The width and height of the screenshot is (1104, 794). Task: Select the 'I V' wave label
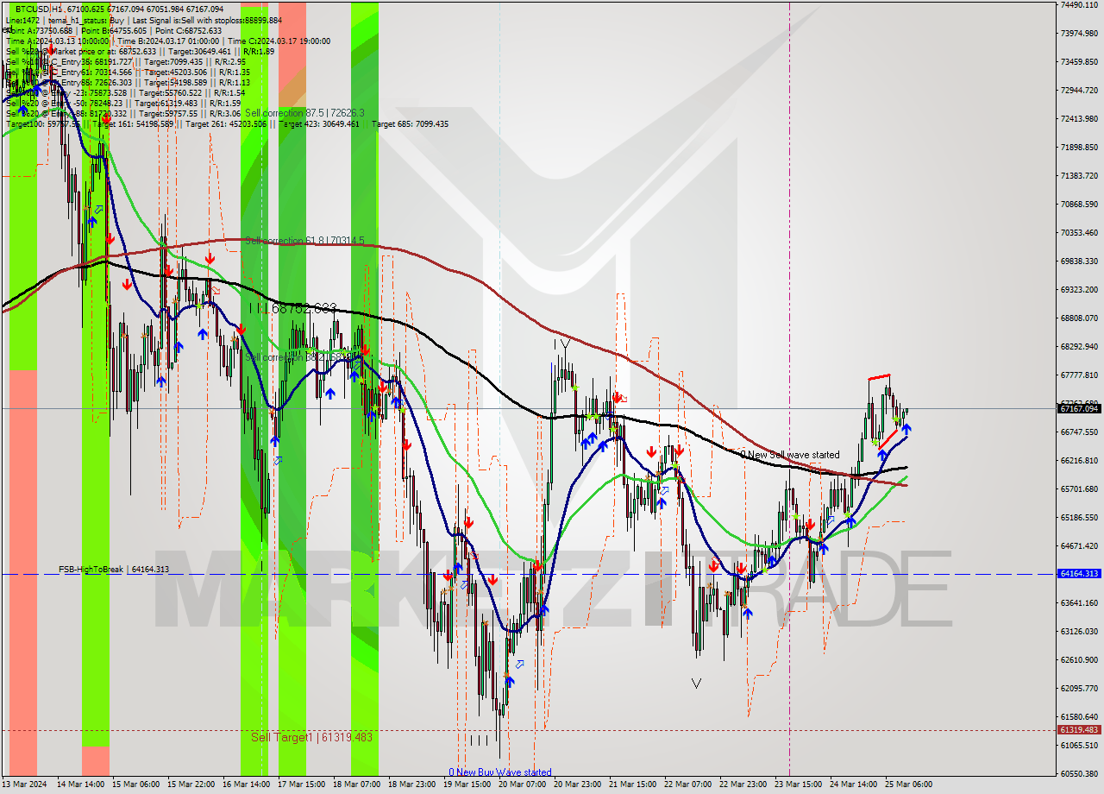(561, 344)
